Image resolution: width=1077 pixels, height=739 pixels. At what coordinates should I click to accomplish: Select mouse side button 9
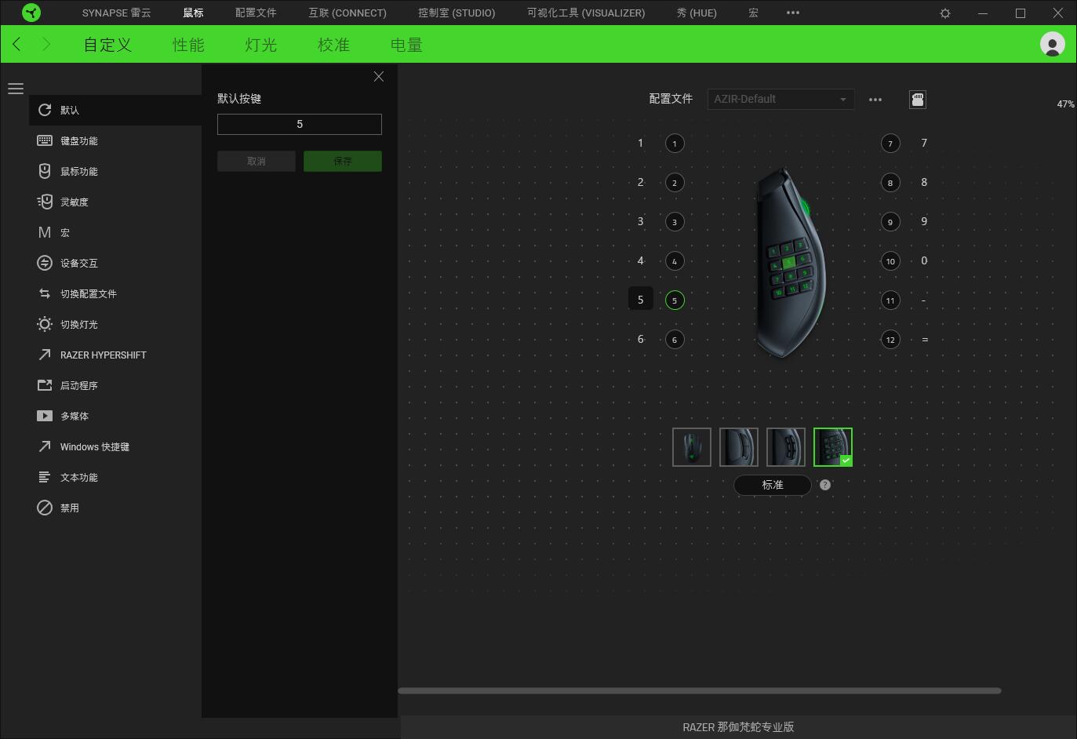[890, 222]
